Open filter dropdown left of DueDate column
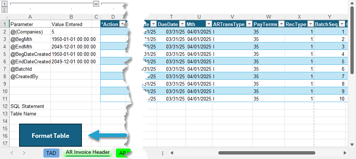 (x=153, y=24)
